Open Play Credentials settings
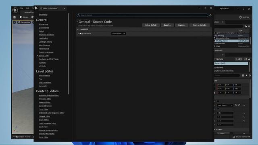The height and width of the screenshot is (145, 258). point(45,83)
